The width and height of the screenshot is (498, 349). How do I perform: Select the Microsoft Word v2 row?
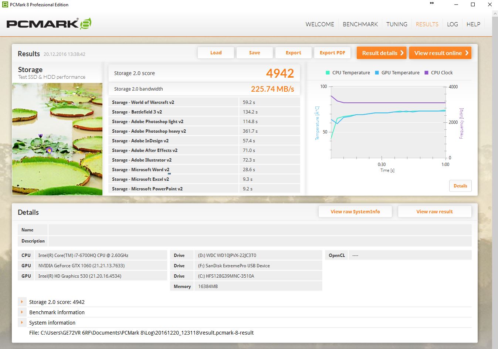(204, 170)
